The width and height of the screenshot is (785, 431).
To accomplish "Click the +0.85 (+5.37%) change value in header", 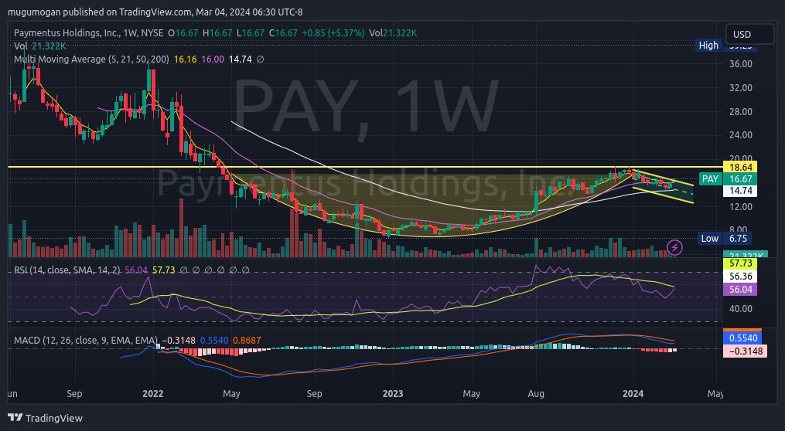I will pyautogui.click(x=333, y=33).
